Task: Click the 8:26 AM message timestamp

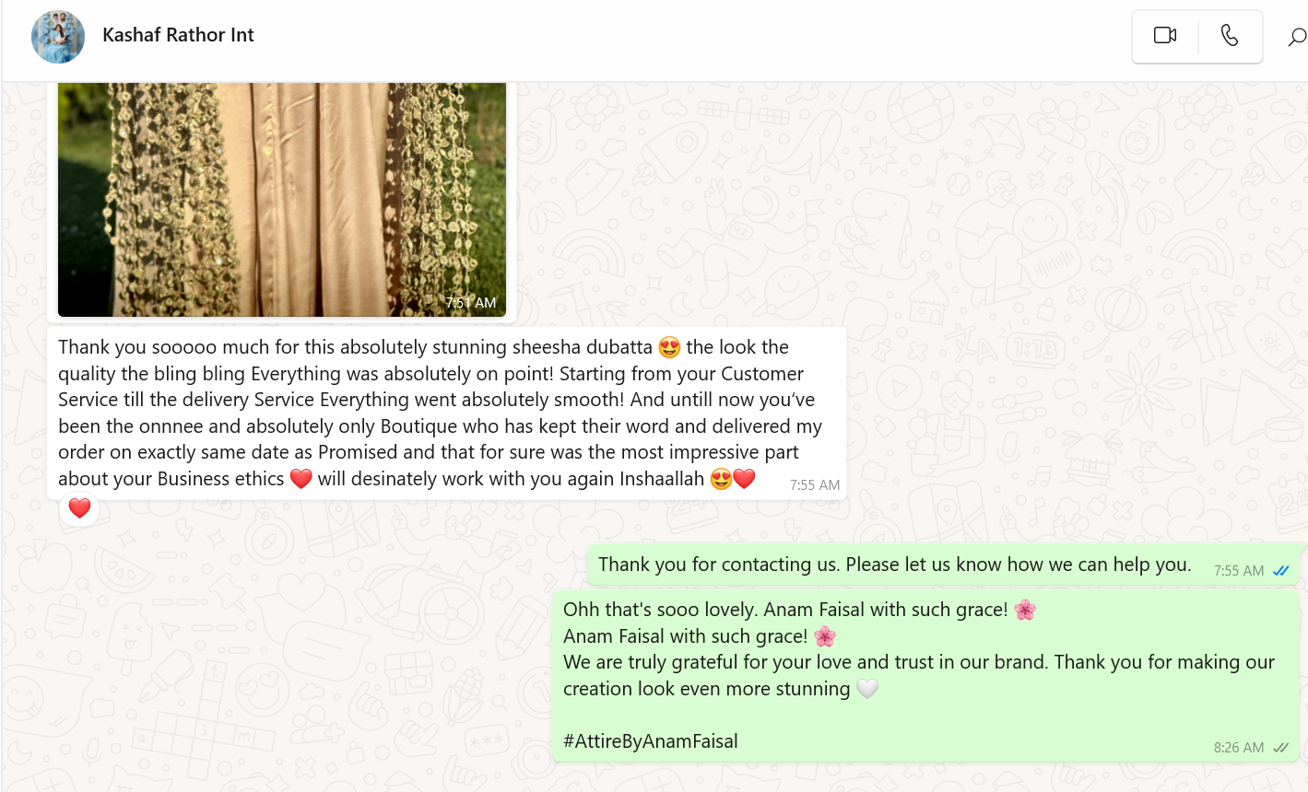Action: (1239, 748)
